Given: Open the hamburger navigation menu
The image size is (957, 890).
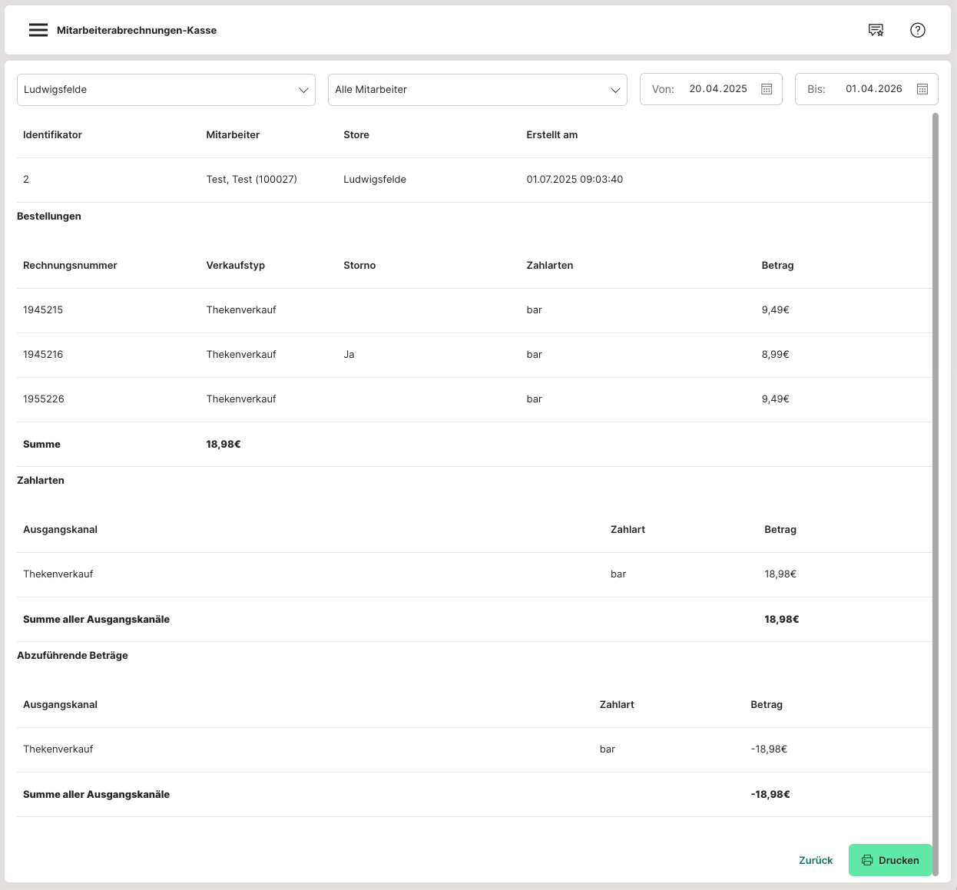Looking at the screenshot, I should point(38,30).
